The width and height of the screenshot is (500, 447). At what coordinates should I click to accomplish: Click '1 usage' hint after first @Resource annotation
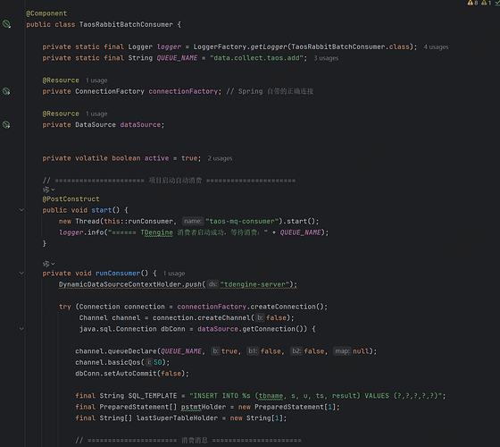tap(96, 80)
